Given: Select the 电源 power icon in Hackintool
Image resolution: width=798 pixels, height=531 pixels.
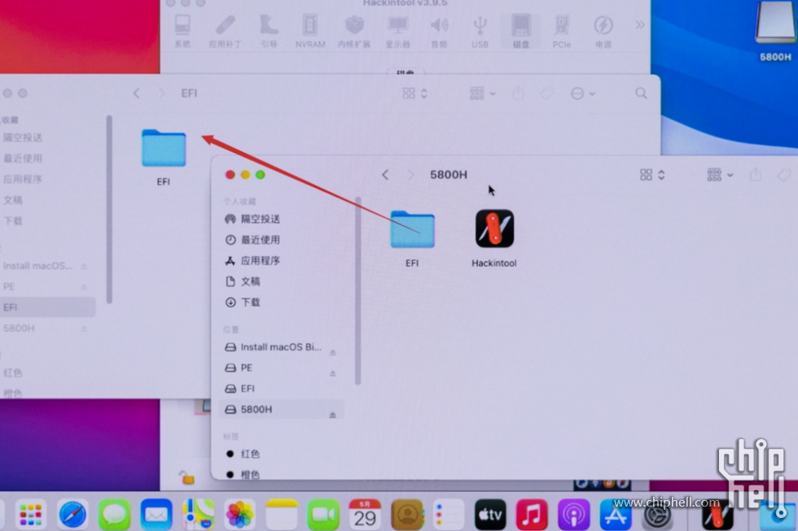Looking at the screenshot, I should 603,32.
